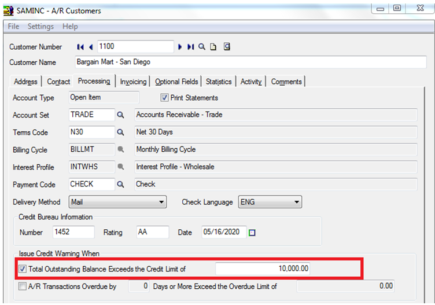Image resolution: width=435 pixels, height=305 pixels.
Task: Click Payment Code field CHECK
Action: [91, 184]
